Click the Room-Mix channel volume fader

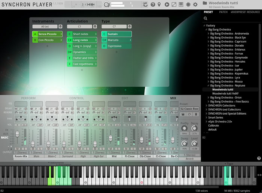click(x=17, y=134)
